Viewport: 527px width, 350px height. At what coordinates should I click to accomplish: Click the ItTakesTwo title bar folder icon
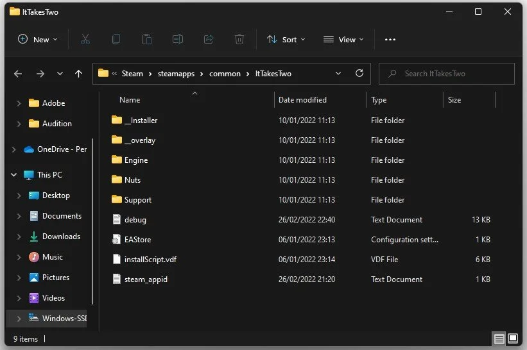pyautogui.click(x=15, y=12)
